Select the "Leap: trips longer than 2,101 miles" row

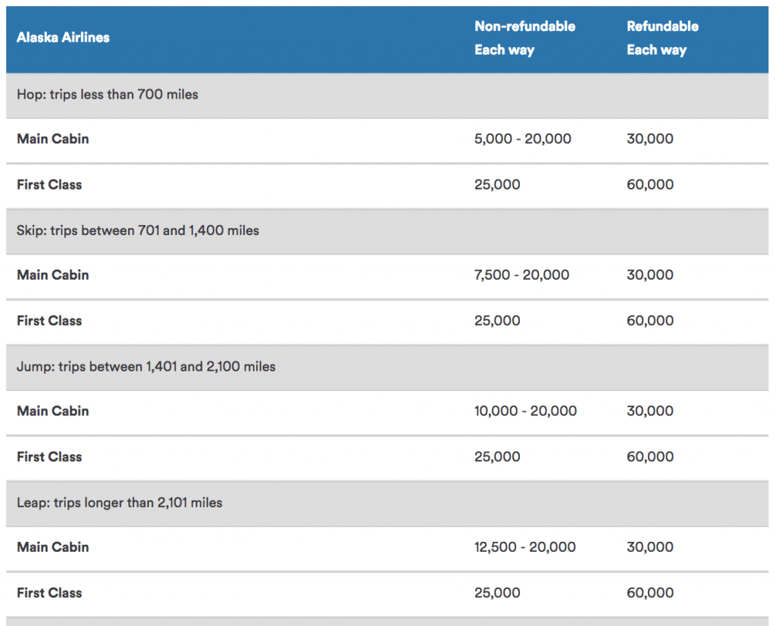tap(120, 502)
